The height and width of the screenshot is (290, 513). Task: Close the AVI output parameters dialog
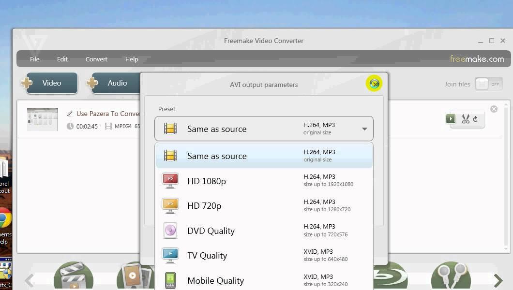[374, 84]
